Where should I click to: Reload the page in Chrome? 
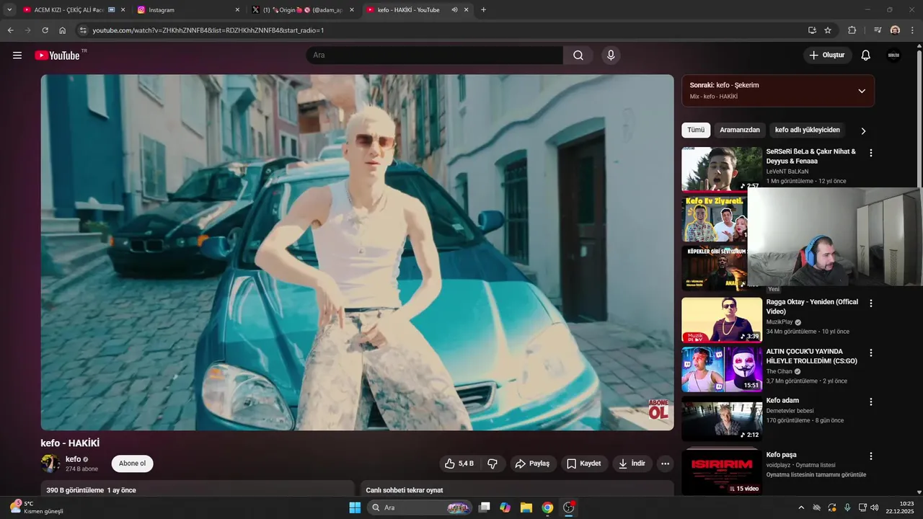coord(45,30)
